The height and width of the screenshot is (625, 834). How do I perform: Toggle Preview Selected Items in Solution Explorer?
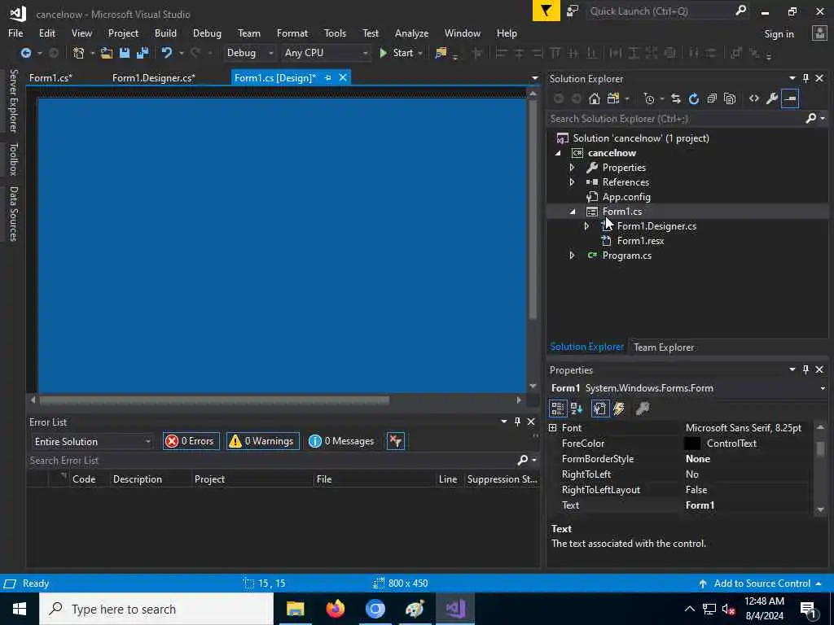point(790,98)
